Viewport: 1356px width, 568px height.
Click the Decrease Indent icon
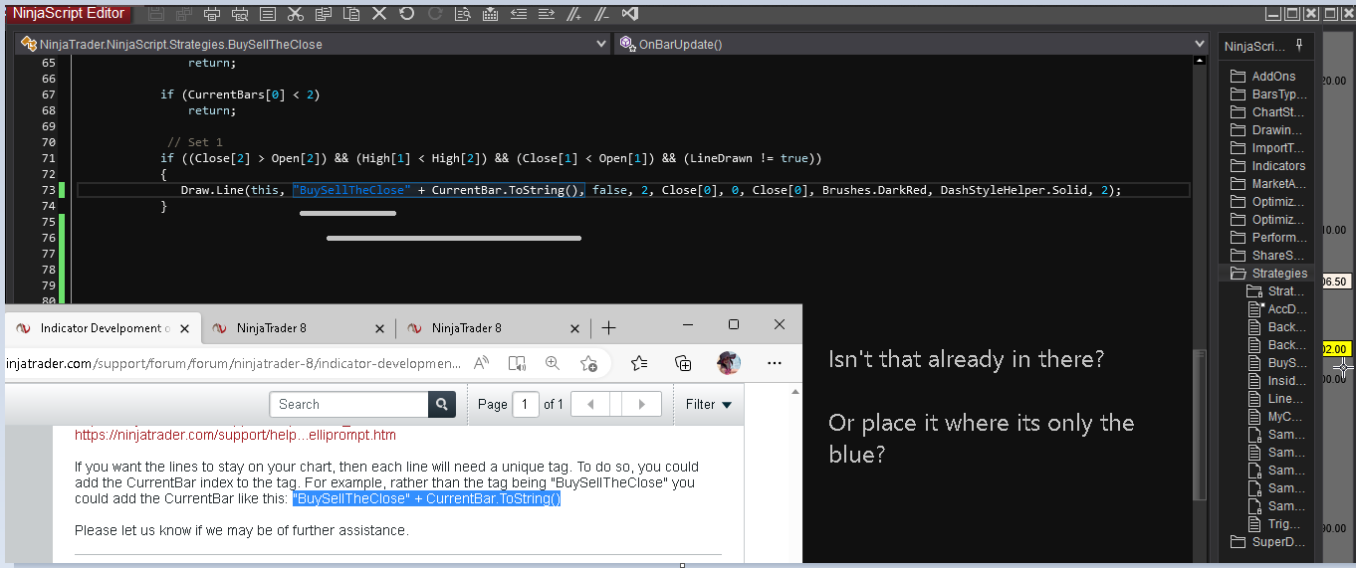519,14
